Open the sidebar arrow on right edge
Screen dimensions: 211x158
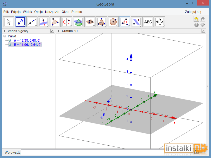[x=208, y=86]
